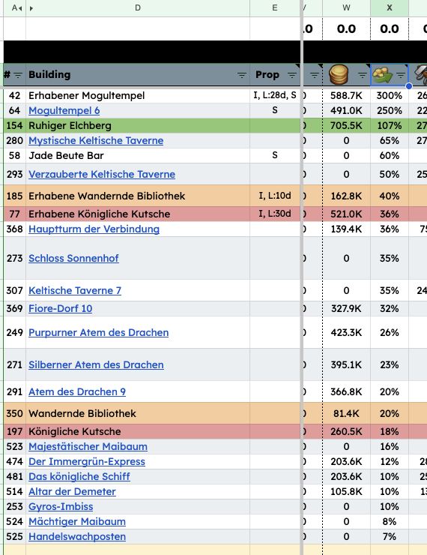This screenshot has width=427, height=555.
Task: Click coin value 162.8K
Action: [x=346, y=196]
